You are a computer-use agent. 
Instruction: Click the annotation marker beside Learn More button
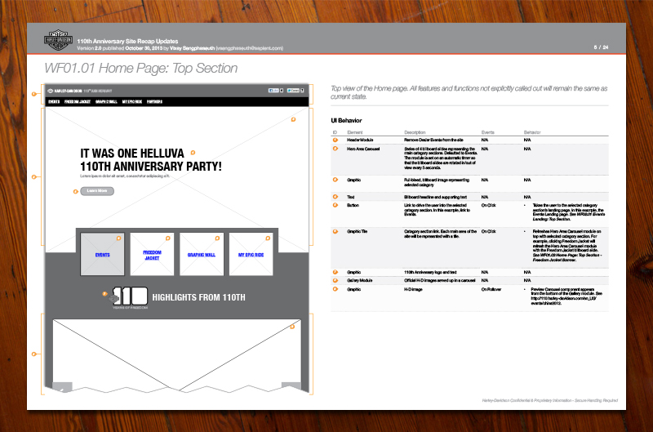click(75, 192)
